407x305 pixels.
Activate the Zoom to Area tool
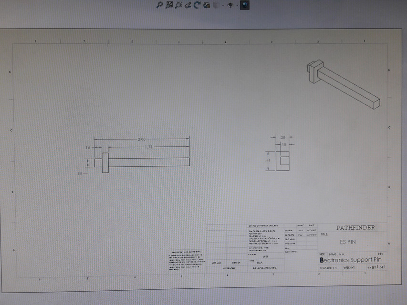177,6
